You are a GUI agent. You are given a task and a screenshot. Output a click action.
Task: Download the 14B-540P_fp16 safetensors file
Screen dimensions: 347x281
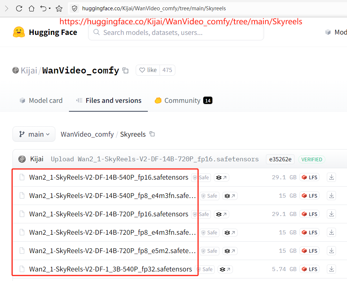331,177
